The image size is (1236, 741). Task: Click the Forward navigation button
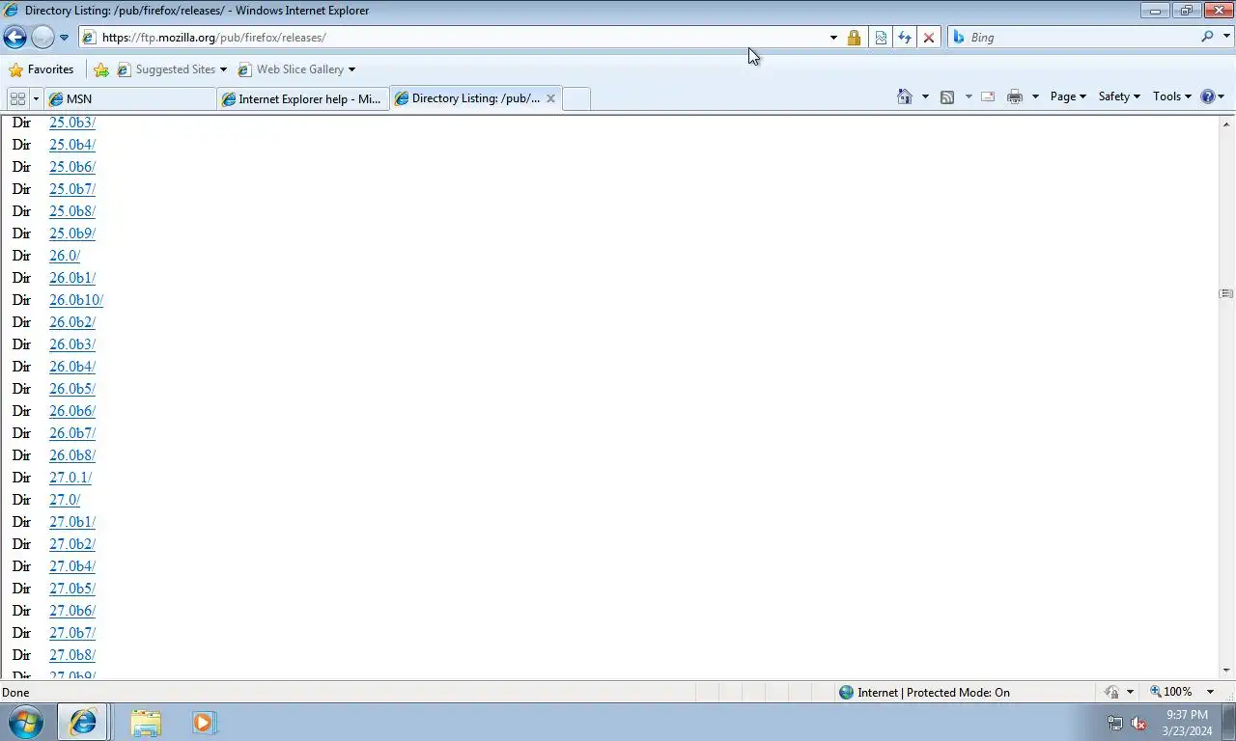[x=42, y=38]
